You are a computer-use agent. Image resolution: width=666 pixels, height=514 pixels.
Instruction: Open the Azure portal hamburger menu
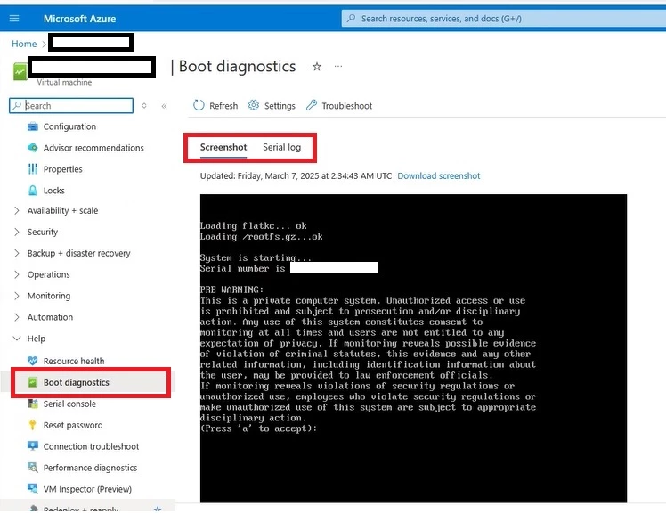pyautogui.click(x=14, y=19)
